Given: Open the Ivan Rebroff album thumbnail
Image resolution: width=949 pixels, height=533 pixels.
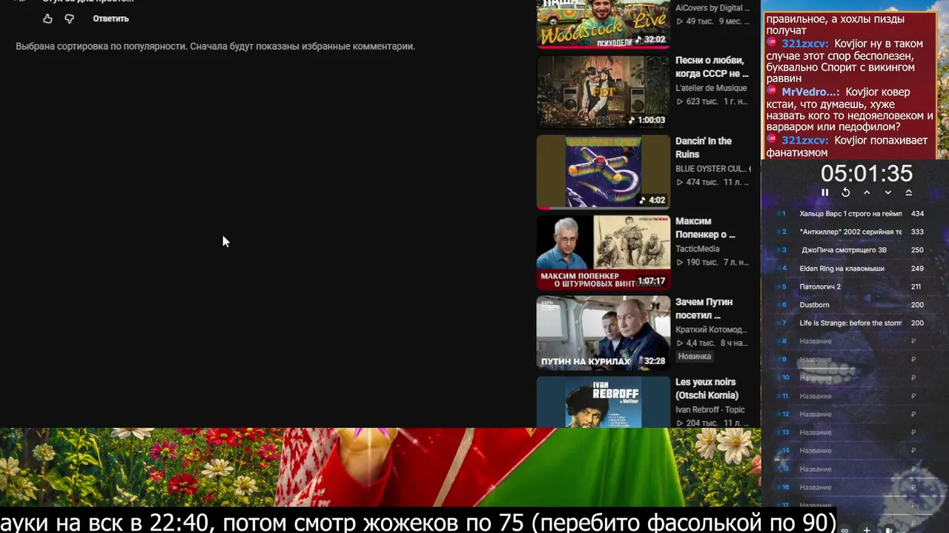Looking at the screenshot, I should coord(603,402).
